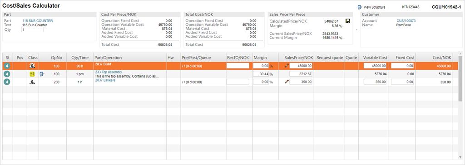
Task: Click the table scroll down arrow
Action: click(x=460, y=157)
